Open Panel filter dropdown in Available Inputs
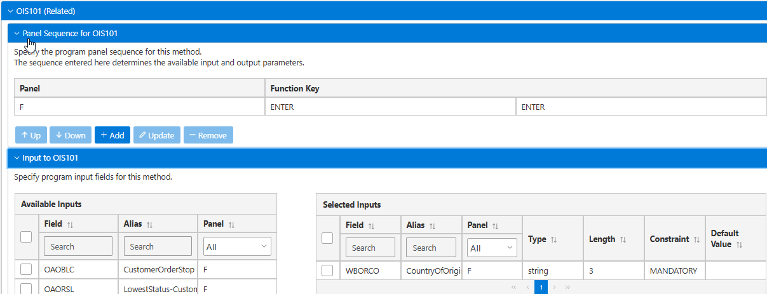The width and height of the screenshot is (767, 294). (x=237, y=247)
